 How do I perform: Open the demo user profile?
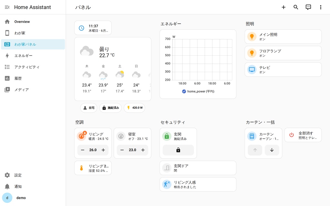[x=33, y=198]
